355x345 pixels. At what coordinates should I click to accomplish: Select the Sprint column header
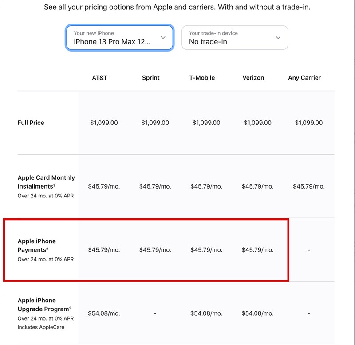point(151,78)
